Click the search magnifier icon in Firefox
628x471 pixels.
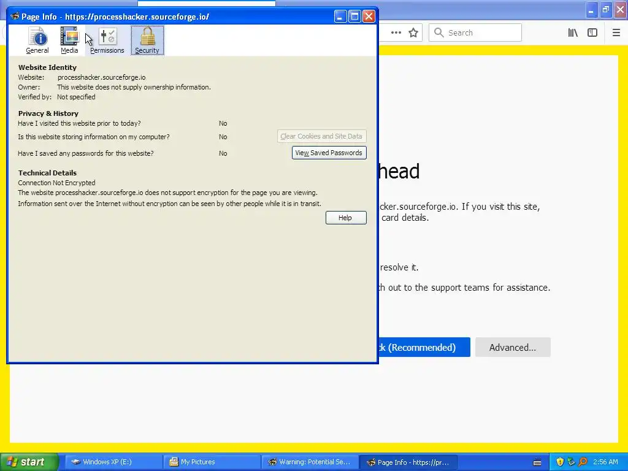[x=439, y=33]
